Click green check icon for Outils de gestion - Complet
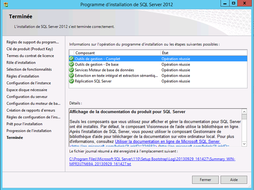254x190 pixels. (x=71, y=59)
